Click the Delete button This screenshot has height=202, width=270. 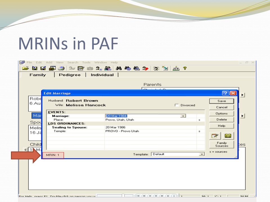(222, 120)
